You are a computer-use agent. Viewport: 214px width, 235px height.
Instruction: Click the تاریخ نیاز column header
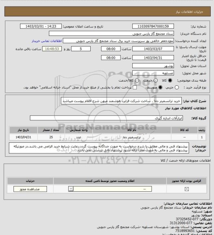pos(23,130)
